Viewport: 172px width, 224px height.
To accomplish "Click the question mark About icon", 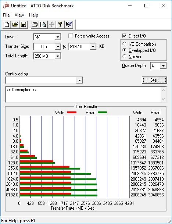I will (x=60, y=25).
